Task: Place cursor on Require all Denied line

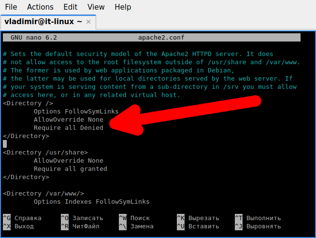Action: click(69, 128)
